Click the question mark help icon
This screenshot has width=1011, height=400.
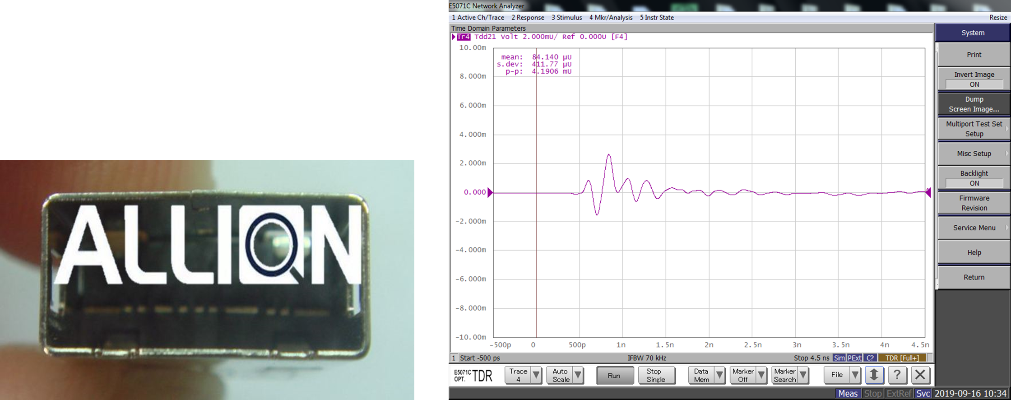pyautogui.click(x=897, y=375)
